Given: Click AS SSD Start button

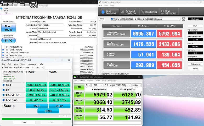Looking at the screenshot, I should (x=24, y=123).
